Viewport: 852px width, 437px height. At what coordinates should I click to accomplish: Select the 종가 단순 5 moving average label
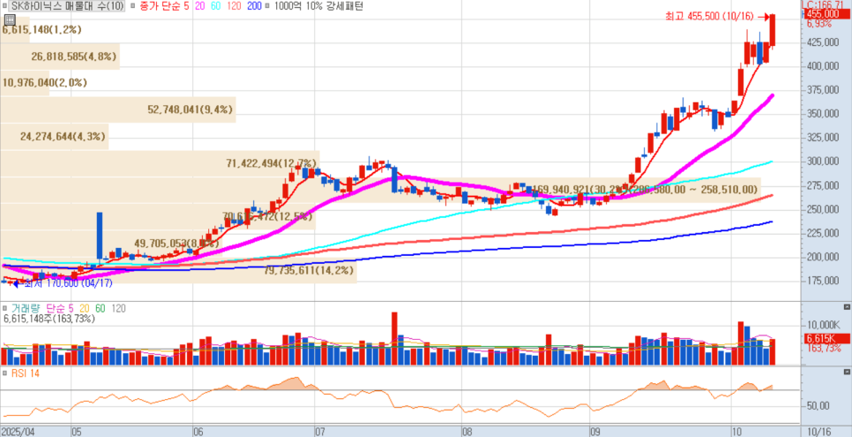163,6
